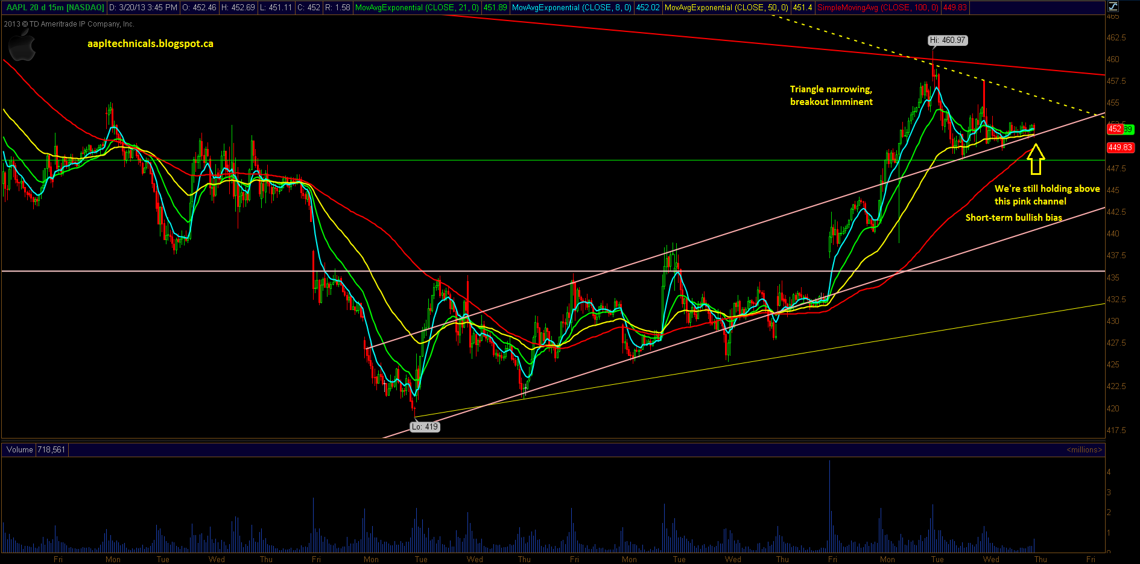Click the open price value O: 452.46
The width and height of the screenshot is (1140, 564).
coord(199,8)
